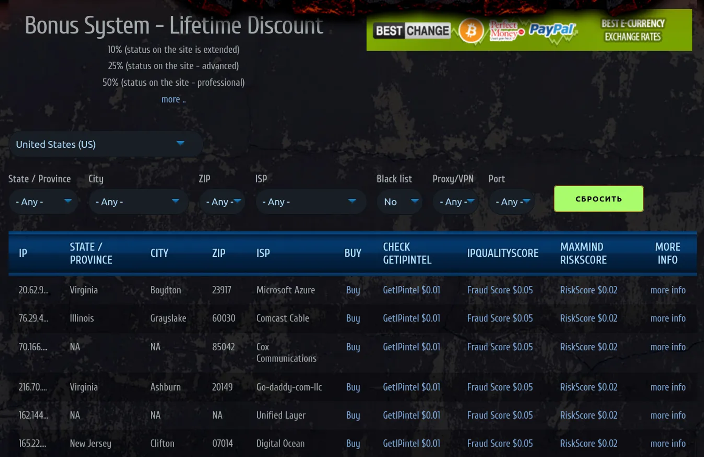Select the 'New Jersey' state cell

(x=90, y=444)
